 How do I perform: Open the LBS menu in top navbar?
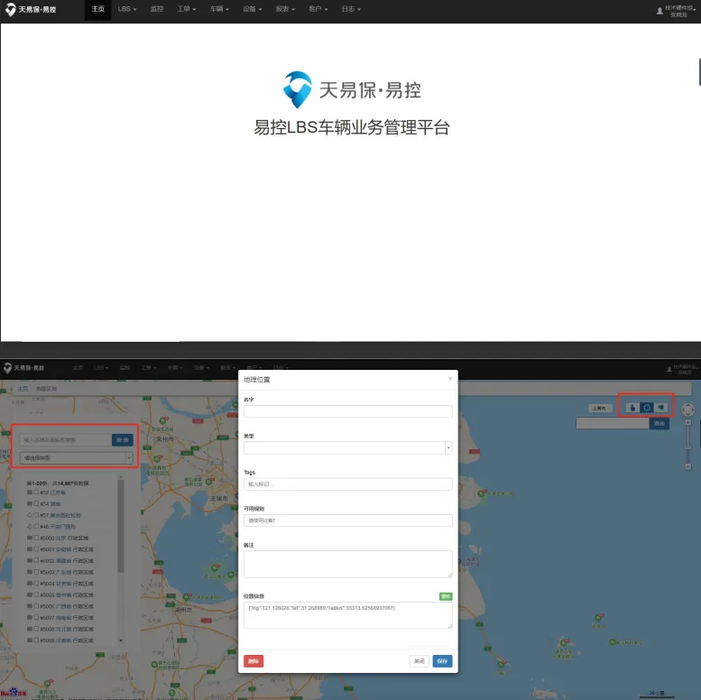click(126, 9)
